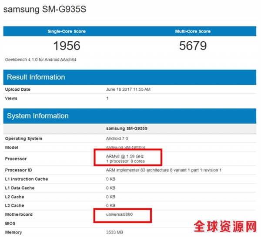Image resolution: width=261 pixels, height=237 pixels.
Task: Click the L3 Cache row label
Action: 15,206
